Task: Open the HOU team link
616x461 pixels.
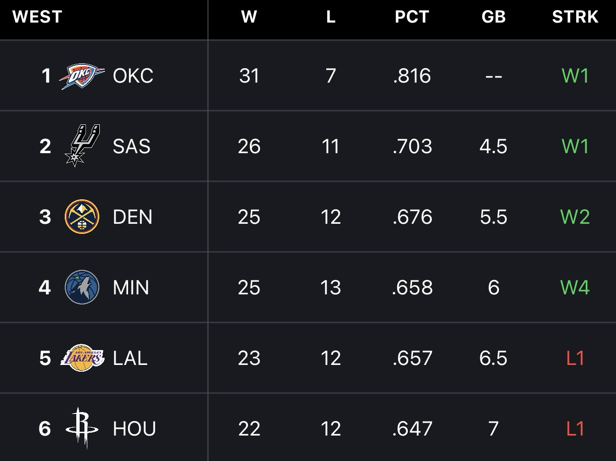Action: [x=134, y=429]
